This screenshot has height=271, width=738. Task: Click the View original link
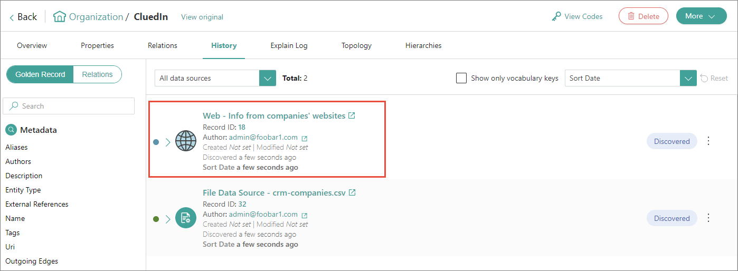point(202,17)
